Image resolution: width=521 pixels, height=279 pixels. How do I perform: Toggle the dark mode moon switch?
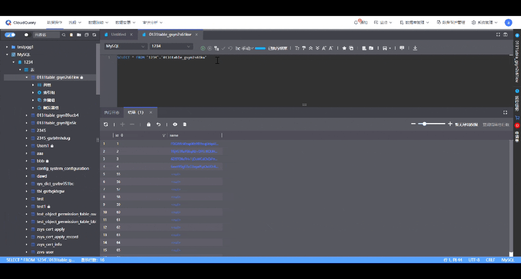tap(10, 35)
